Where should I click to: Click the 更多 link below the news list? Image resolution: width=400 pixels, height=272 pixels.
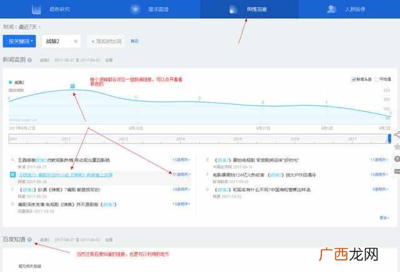click(x=384, y=218)
